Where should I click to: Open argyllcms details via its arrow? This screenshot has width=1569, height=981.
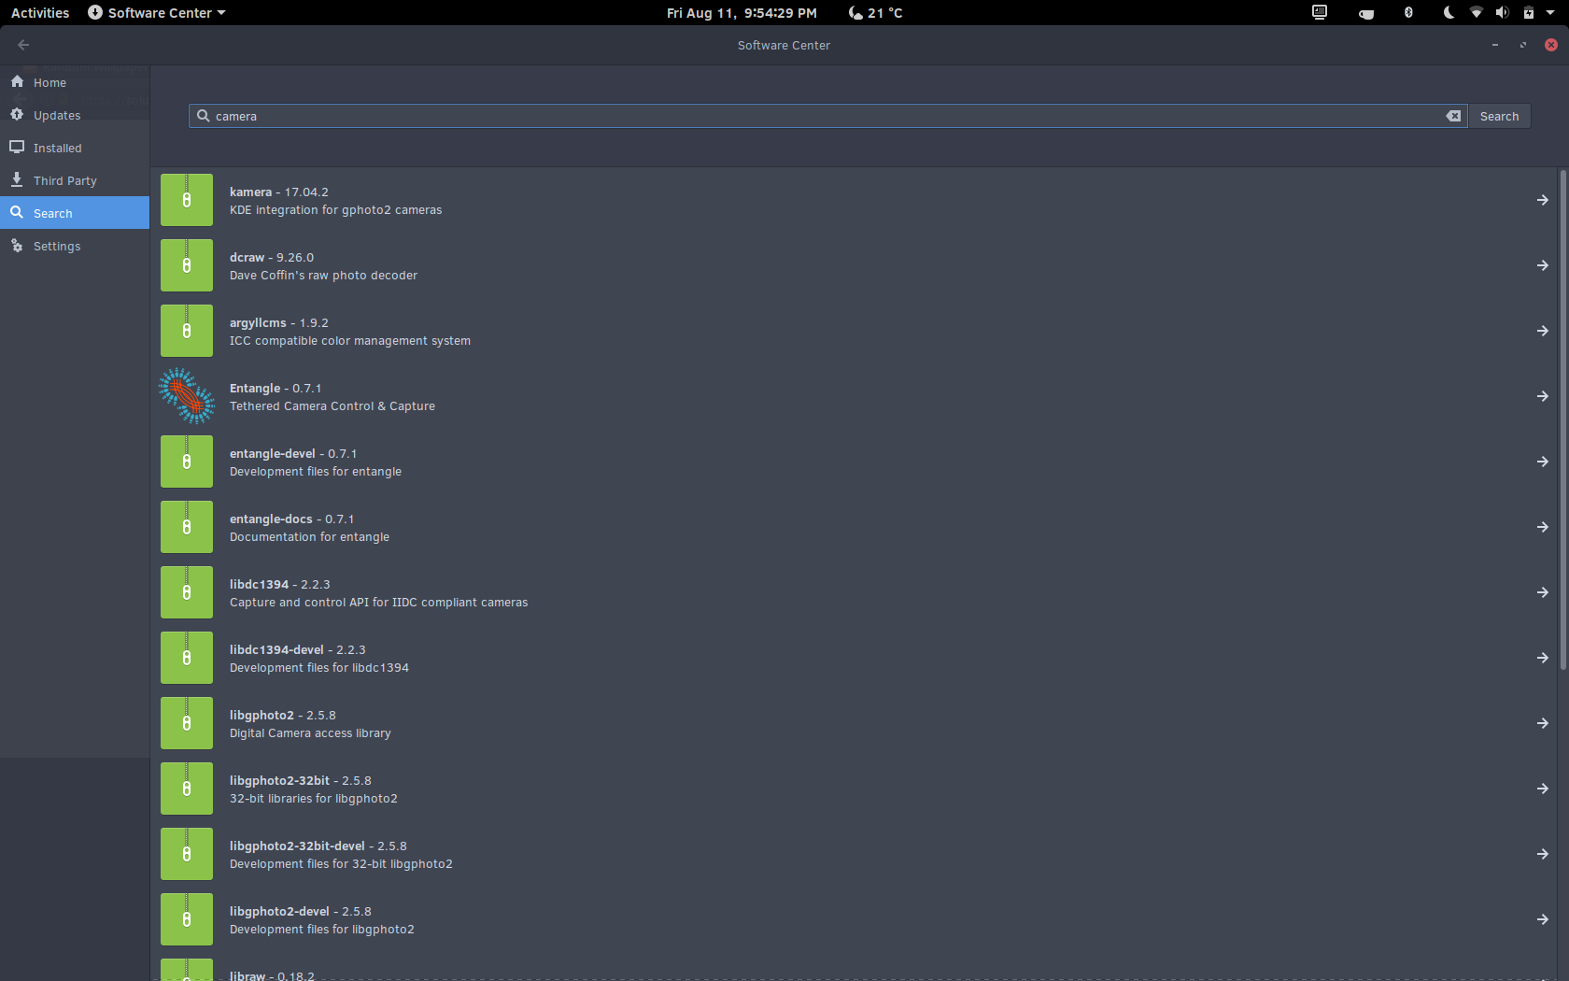[1543, 331]
